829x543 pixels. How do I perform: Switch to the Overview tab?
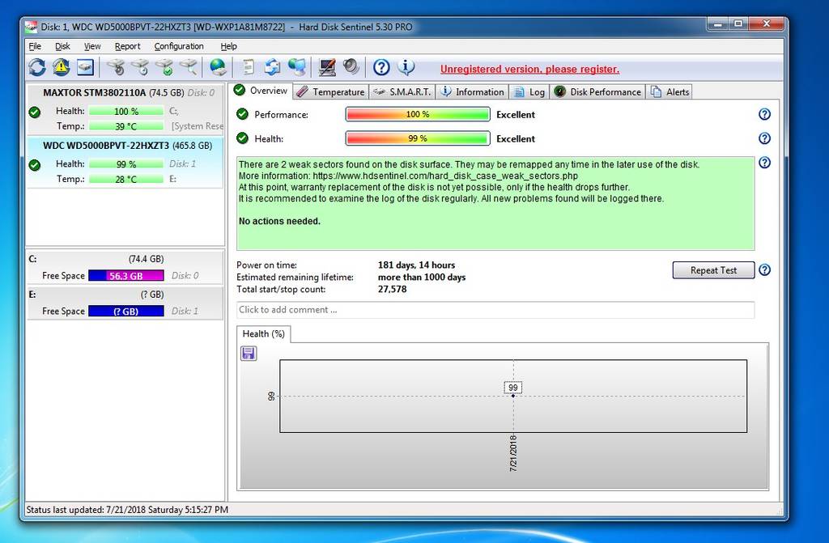[261, 91]
